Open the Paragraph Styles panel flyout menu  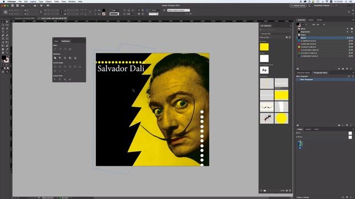(x=353, y=72)
